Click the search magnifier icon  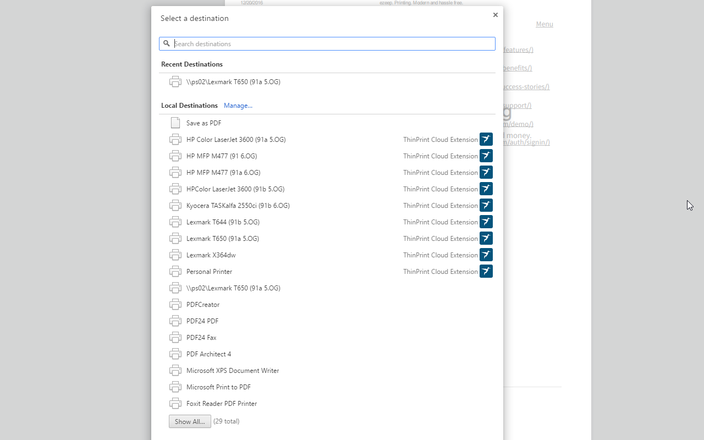[167, 43]
